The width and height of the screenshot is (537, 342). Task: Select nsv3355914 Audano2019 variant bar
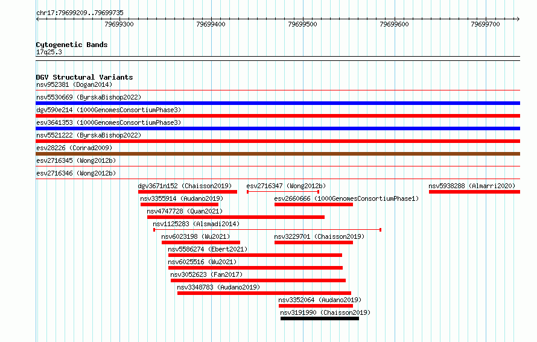tap(179, 204)
